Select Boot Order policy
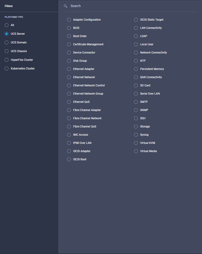 point(69,36)
